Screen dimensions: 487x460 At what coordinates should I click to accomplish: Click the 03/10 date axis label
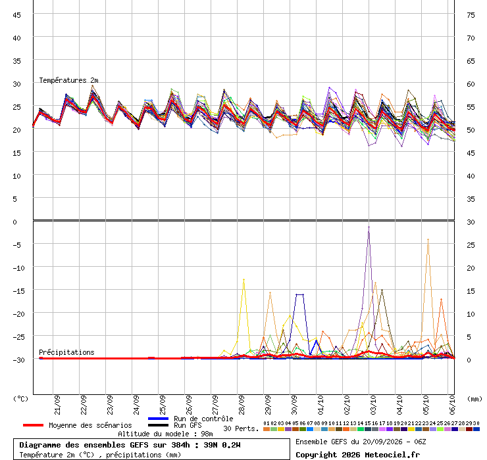pyautogui.click(x=373, y=405)
